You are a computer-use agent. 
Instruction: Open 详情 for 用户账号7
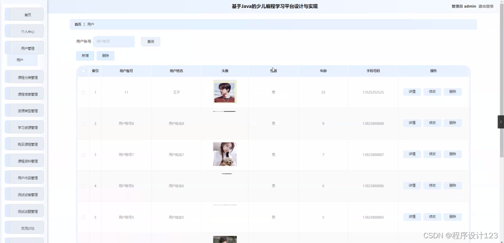tap(412, 154)
